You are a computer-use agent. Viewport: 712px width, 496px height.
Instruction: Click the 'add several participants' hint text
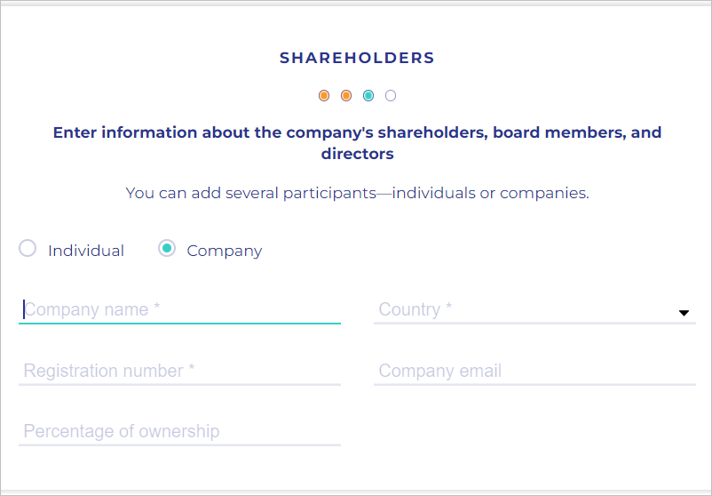click(357, 193)
